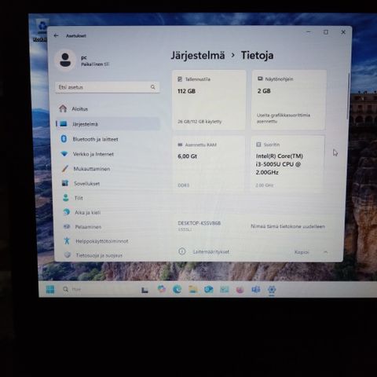Image resolution: width=377 pixels, height=377 pixels.
Task: Collapse the Laitemääritykset section chevron
Action: 325,252
